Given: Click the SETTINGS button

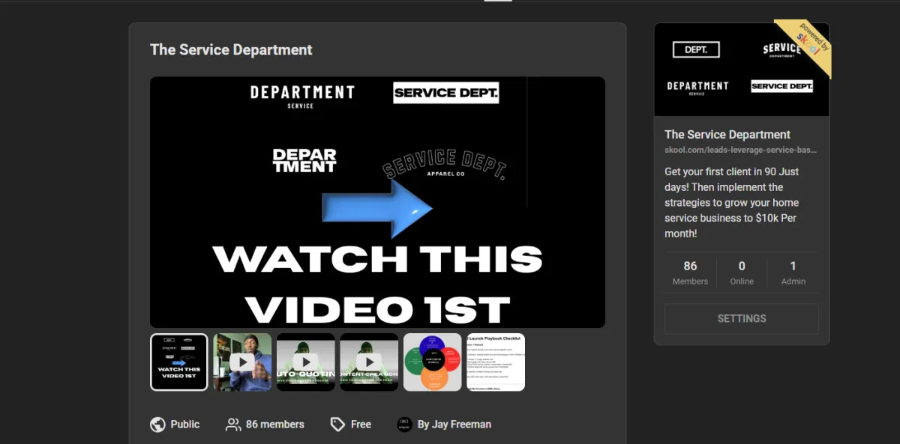Looking at the screenshot, I should 741,318.
